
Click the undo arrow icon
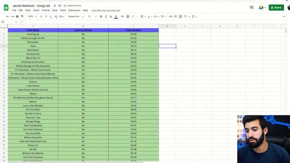click(7, 17)
